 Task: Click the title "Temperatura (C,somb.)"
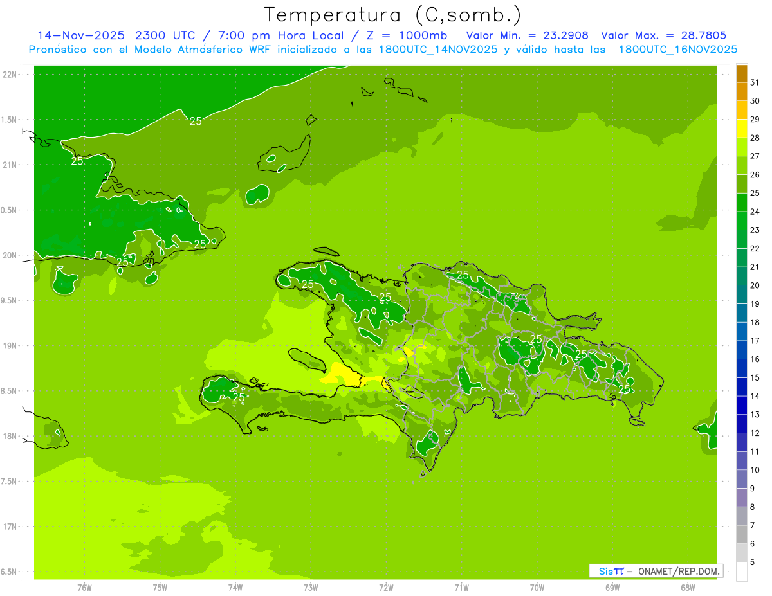coord(392,15)
